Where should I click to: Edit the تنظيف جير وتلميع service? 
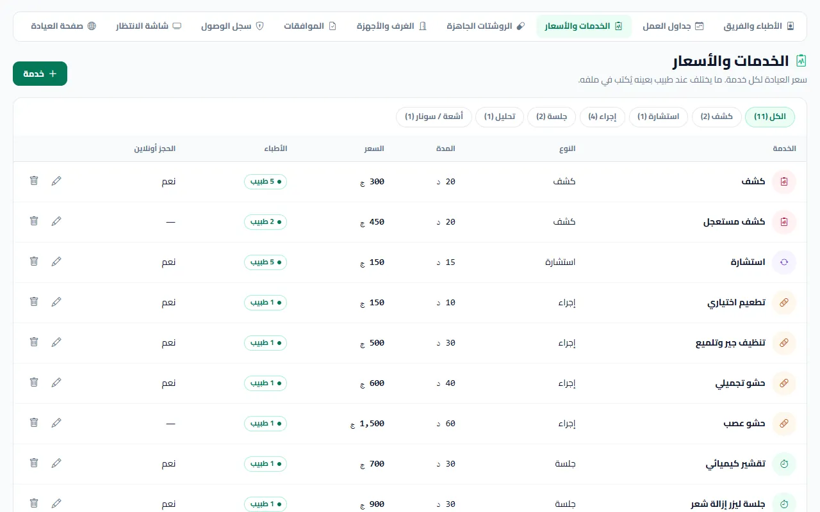(56, 342)
